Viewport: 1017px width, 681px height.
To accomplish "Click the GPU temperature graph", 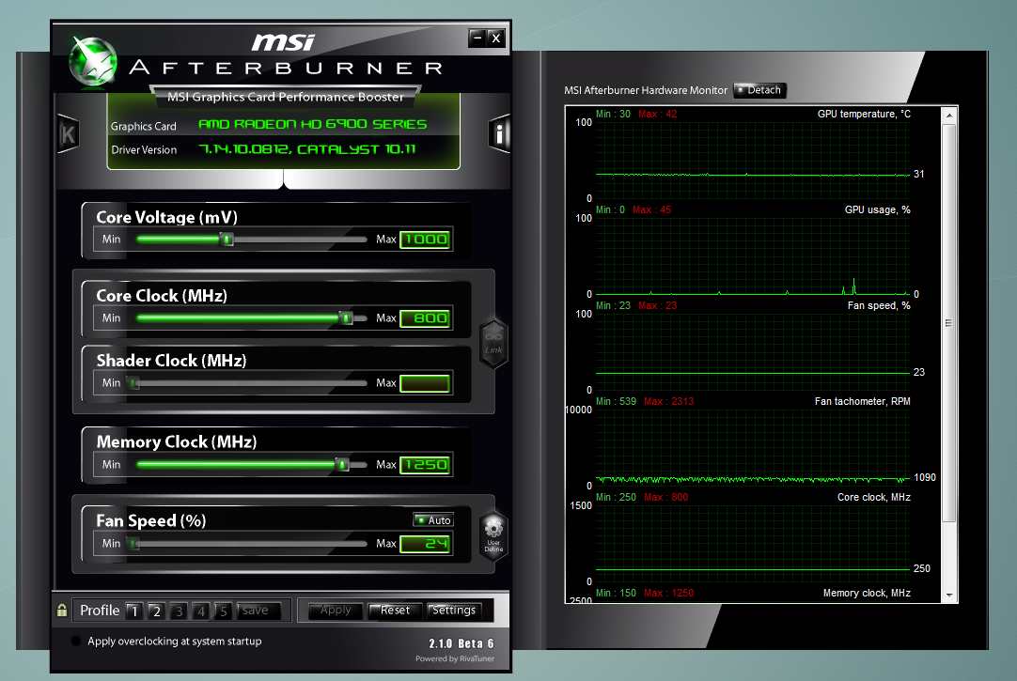I will 752,159.
